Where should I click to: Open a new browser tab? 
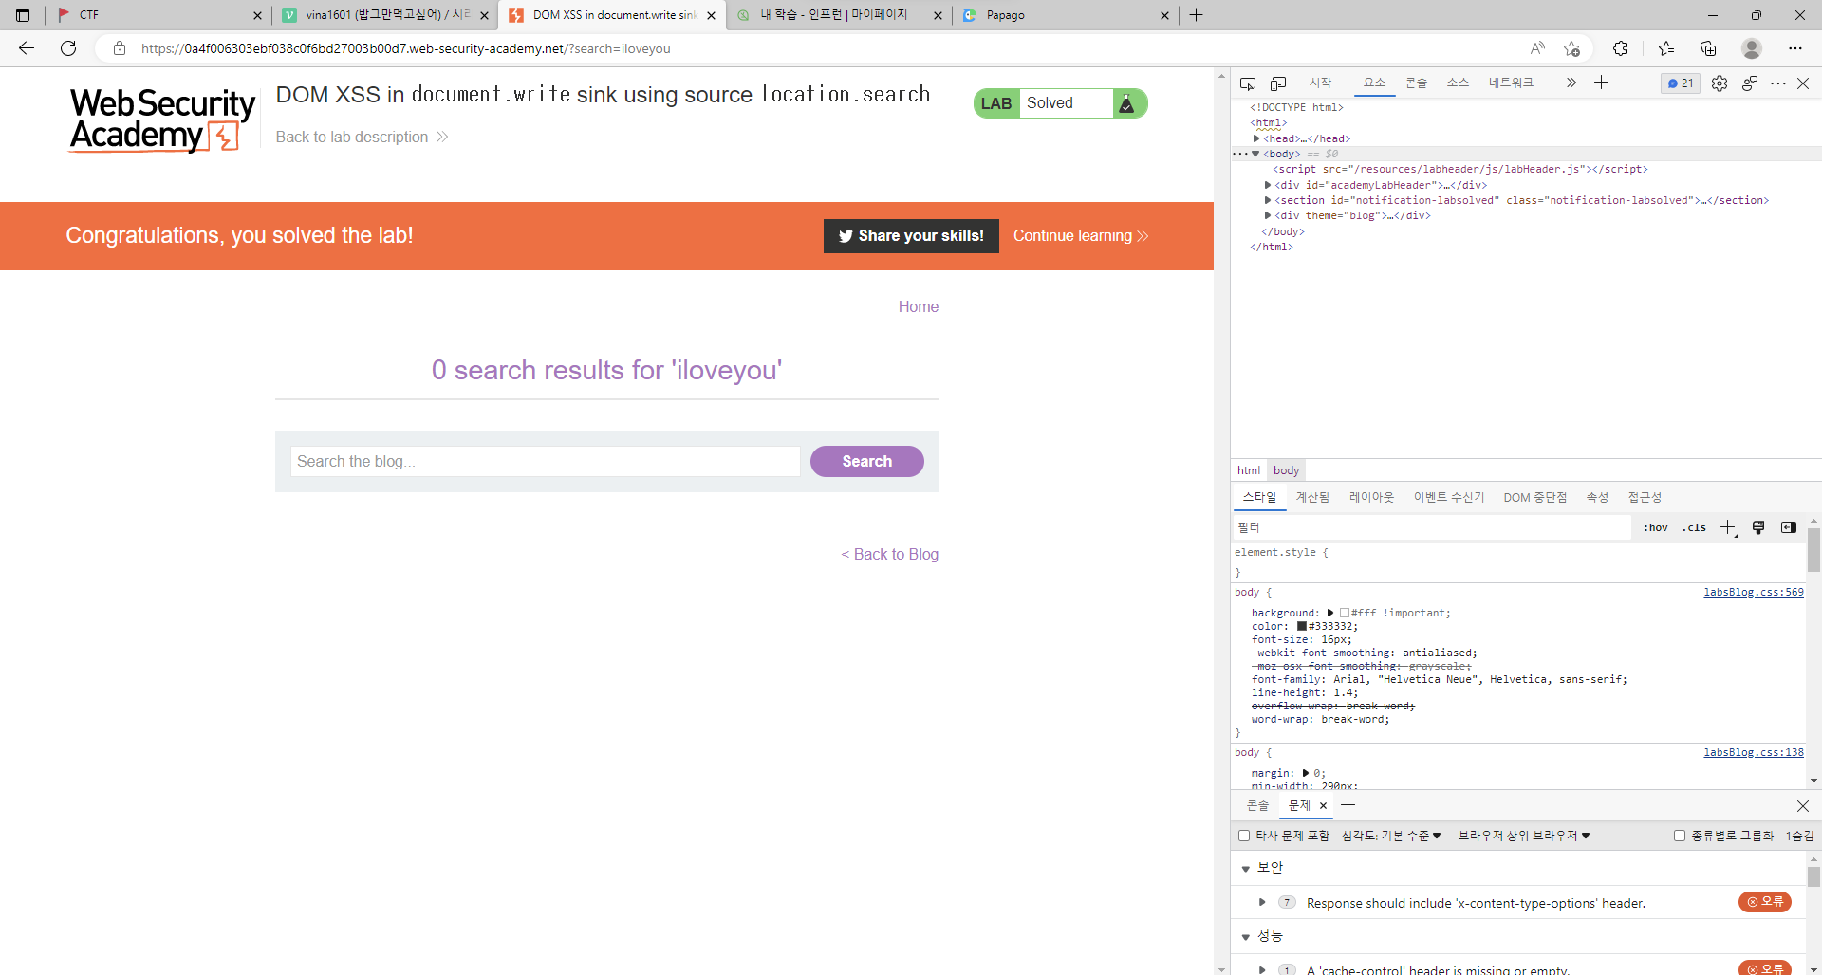1197,15
